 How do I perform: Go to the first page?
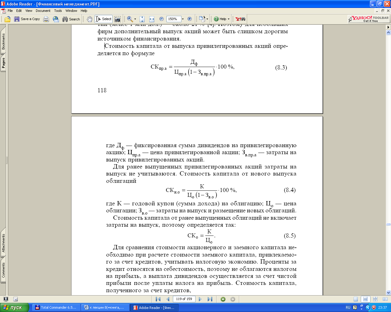158,299
